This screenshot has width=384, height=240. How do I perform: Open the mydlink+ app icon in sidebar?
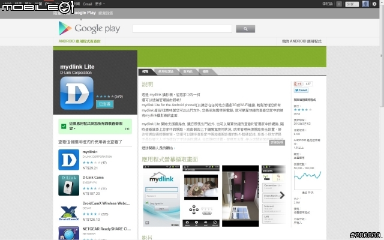(68, 160)
